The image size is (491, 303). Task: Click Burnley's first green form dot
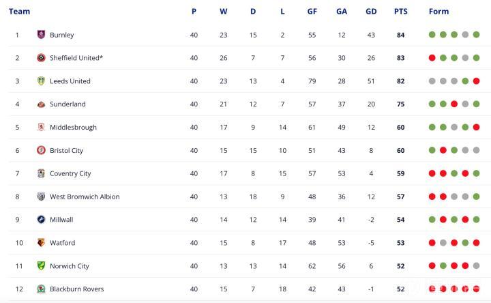[x=432, y=35]
